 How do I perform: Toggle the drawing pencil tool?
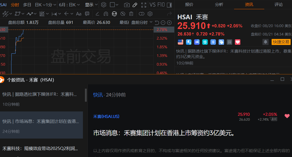click(135, 5)
